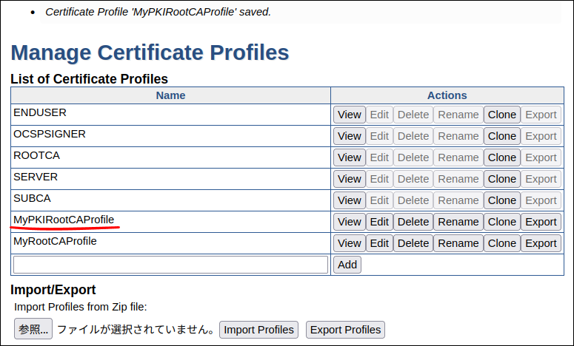
Task: Export the MyPKIRootCAProfile profile
Action: (x=541, y=222)
